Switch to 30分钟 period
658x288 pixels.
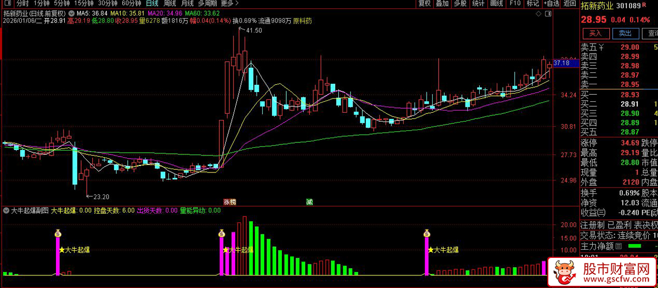point(107,3)
